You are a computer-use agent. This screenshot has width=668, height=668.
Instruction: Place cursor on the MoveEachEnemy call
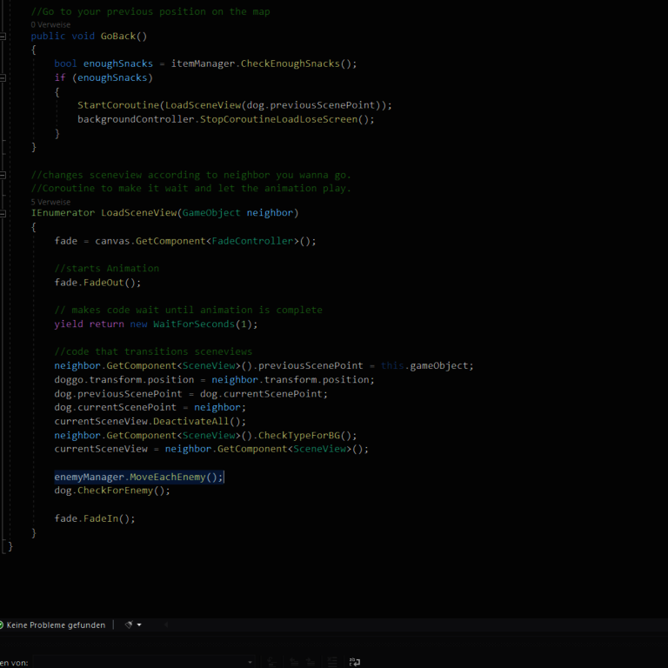(170, 477)
